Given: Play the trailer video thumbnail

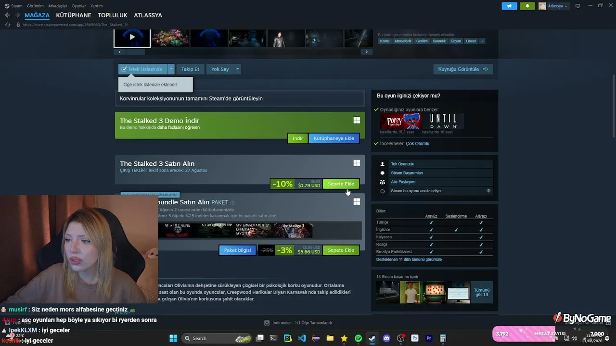Looking at the screenshot, I should tap(132, 38).
